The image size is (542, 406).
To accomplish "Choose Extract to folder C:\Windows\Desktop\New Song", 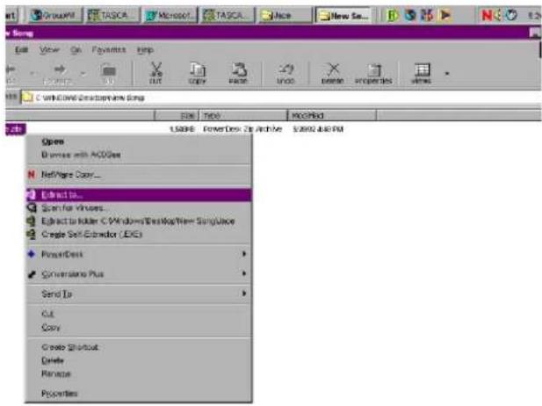I will click(138, 221).
